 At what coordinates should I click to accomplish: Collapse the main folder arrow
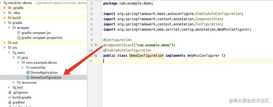(x=9, y=53)
